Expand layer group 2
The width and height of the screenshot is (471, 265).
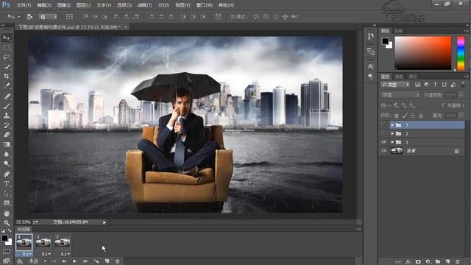(392, 133)
